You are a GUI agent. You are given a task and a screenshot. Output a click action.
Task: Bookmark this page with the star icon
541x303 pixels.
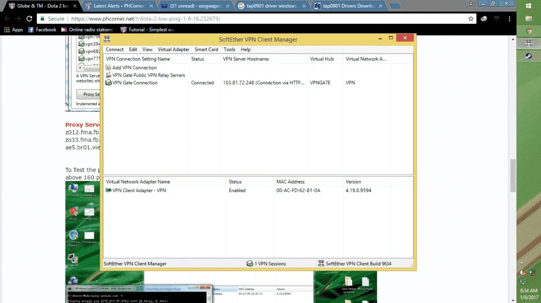click(471, 19)
